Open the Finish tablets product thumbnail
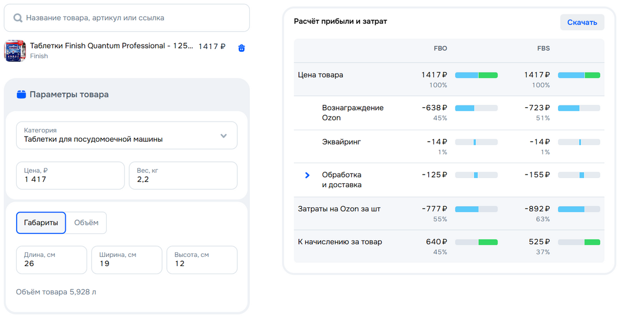629x322 pixels. point(15,51)
